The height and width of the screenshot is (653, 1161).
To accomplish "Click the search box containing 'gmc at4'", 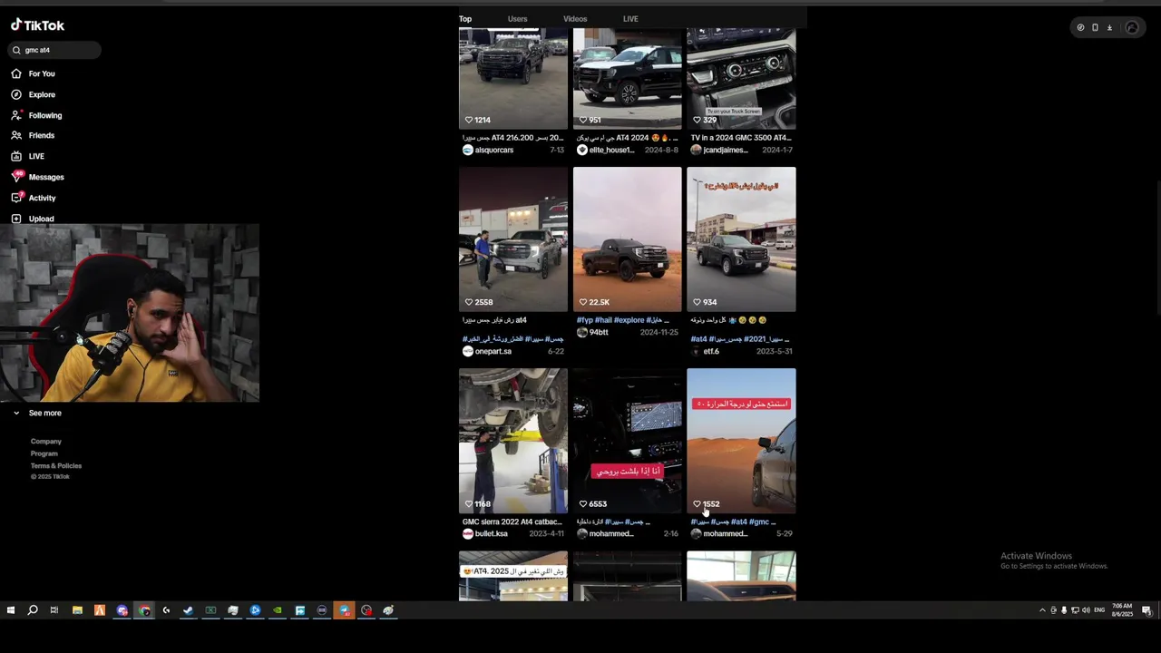I will (x=54, y=50).
